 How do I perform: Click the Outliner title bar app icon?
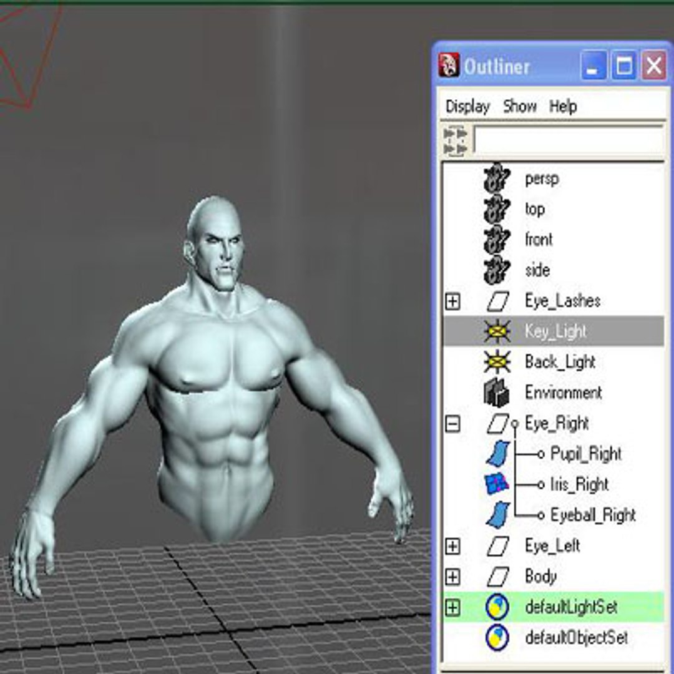coord(449,66)
